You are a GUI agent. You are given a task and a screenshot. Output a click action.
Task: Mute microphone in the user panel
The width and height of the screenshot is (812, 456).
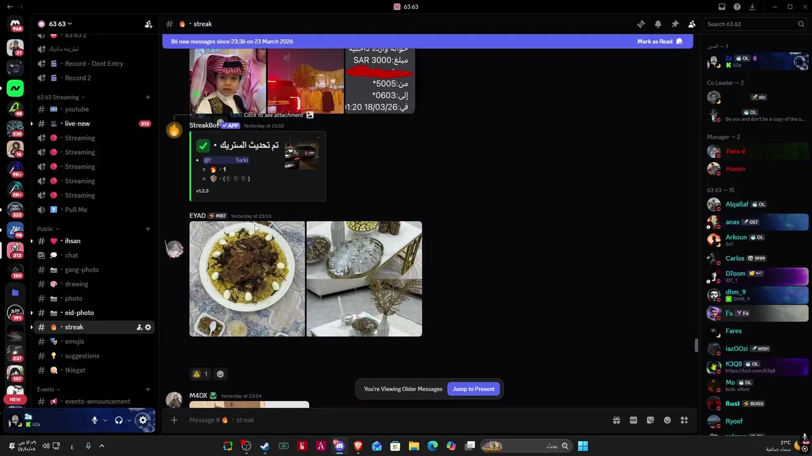point(95,420)
